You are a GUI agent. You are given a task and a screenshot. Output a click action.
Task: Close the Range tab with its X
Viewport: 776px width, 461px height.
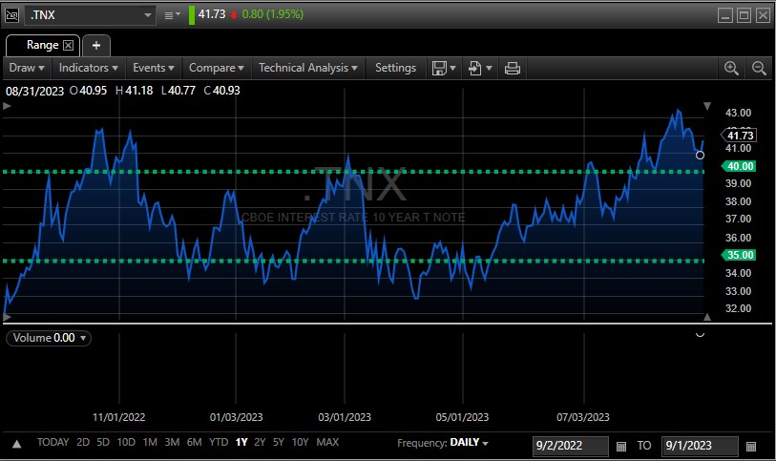(69, 45)
